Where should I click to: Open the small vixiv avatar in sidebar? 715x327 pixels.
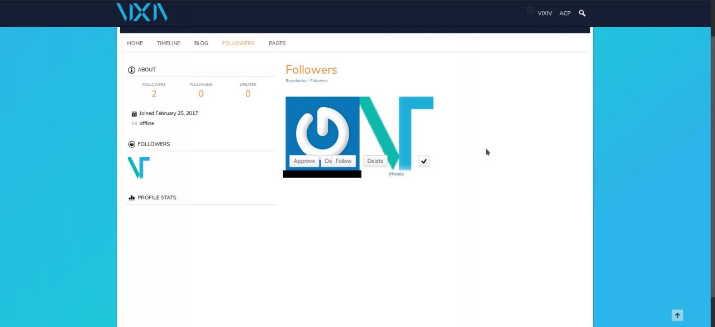[x=139, y=167]
